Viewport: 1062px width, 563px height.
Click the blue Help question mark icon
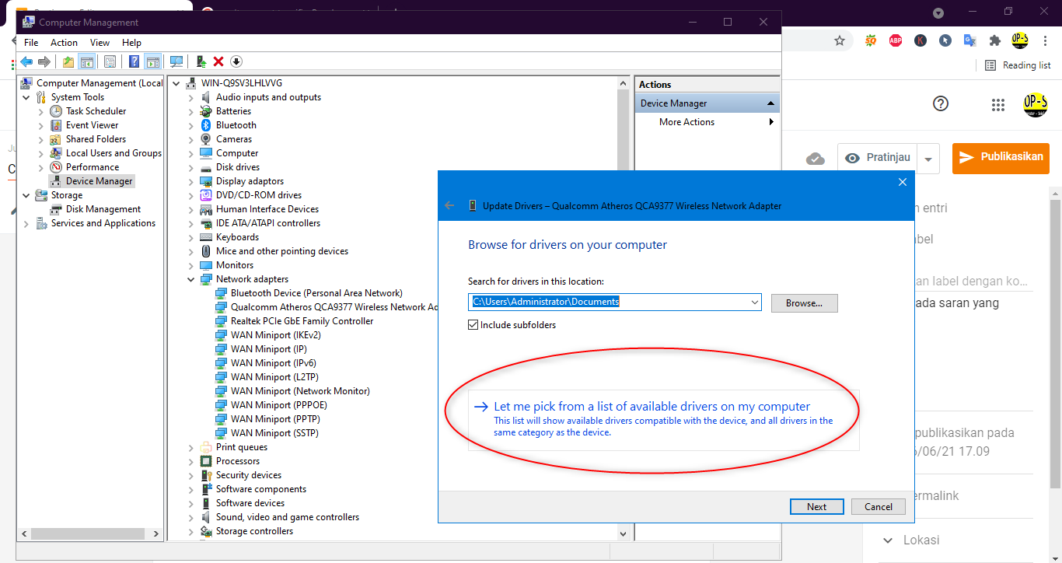[x=134, y=61]
